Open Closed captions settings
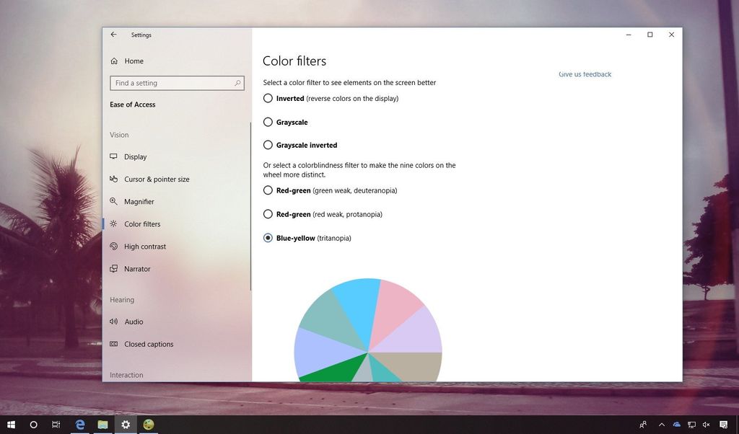This screenshot has height=434, width=739. tap(149, 344)
